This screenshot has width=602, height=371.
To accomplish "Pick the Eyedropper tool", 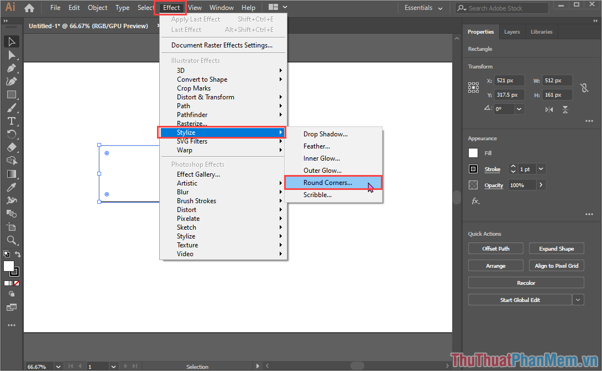I will pyautogui.click(x=12, y=187).
